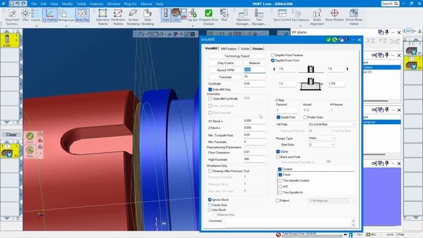Open the Hit Flats dropdown
423x238 pixels.
[332, 124]
